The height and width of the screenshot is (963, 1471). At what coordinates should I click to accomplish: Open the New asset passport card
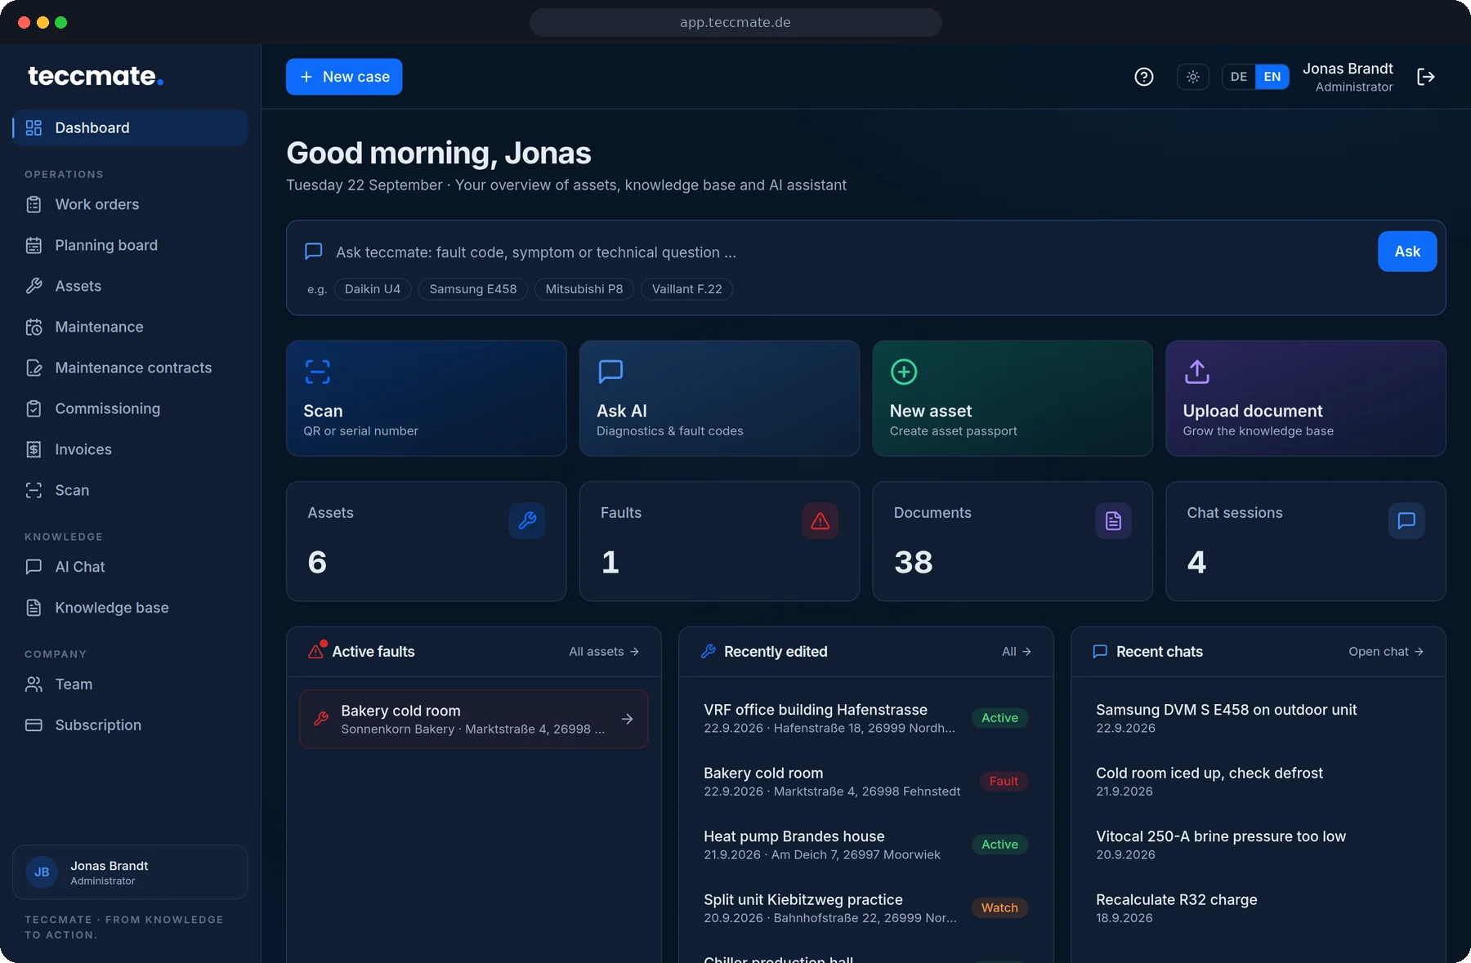coord(1013,399)
